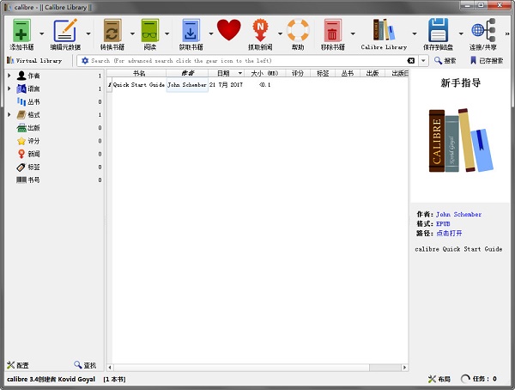Expand the 作者 (Authors) tree node

coord(9,76)
